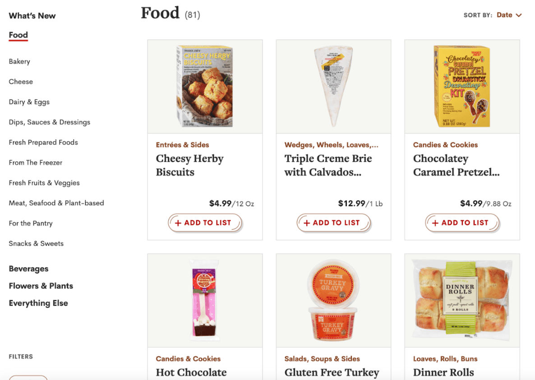The width and height of the screenshot is (535, 380).
Task: Click the Entrées & Sides category link
Action: point(182,145)
